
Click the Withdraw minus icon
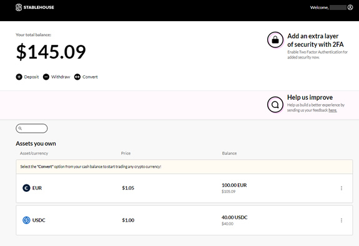46,77
